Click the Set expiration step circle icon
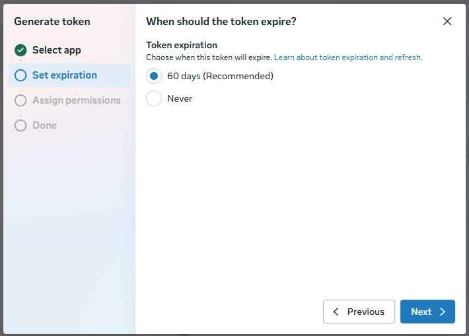Screen dimensions: 469x336 tap(20, 75)
